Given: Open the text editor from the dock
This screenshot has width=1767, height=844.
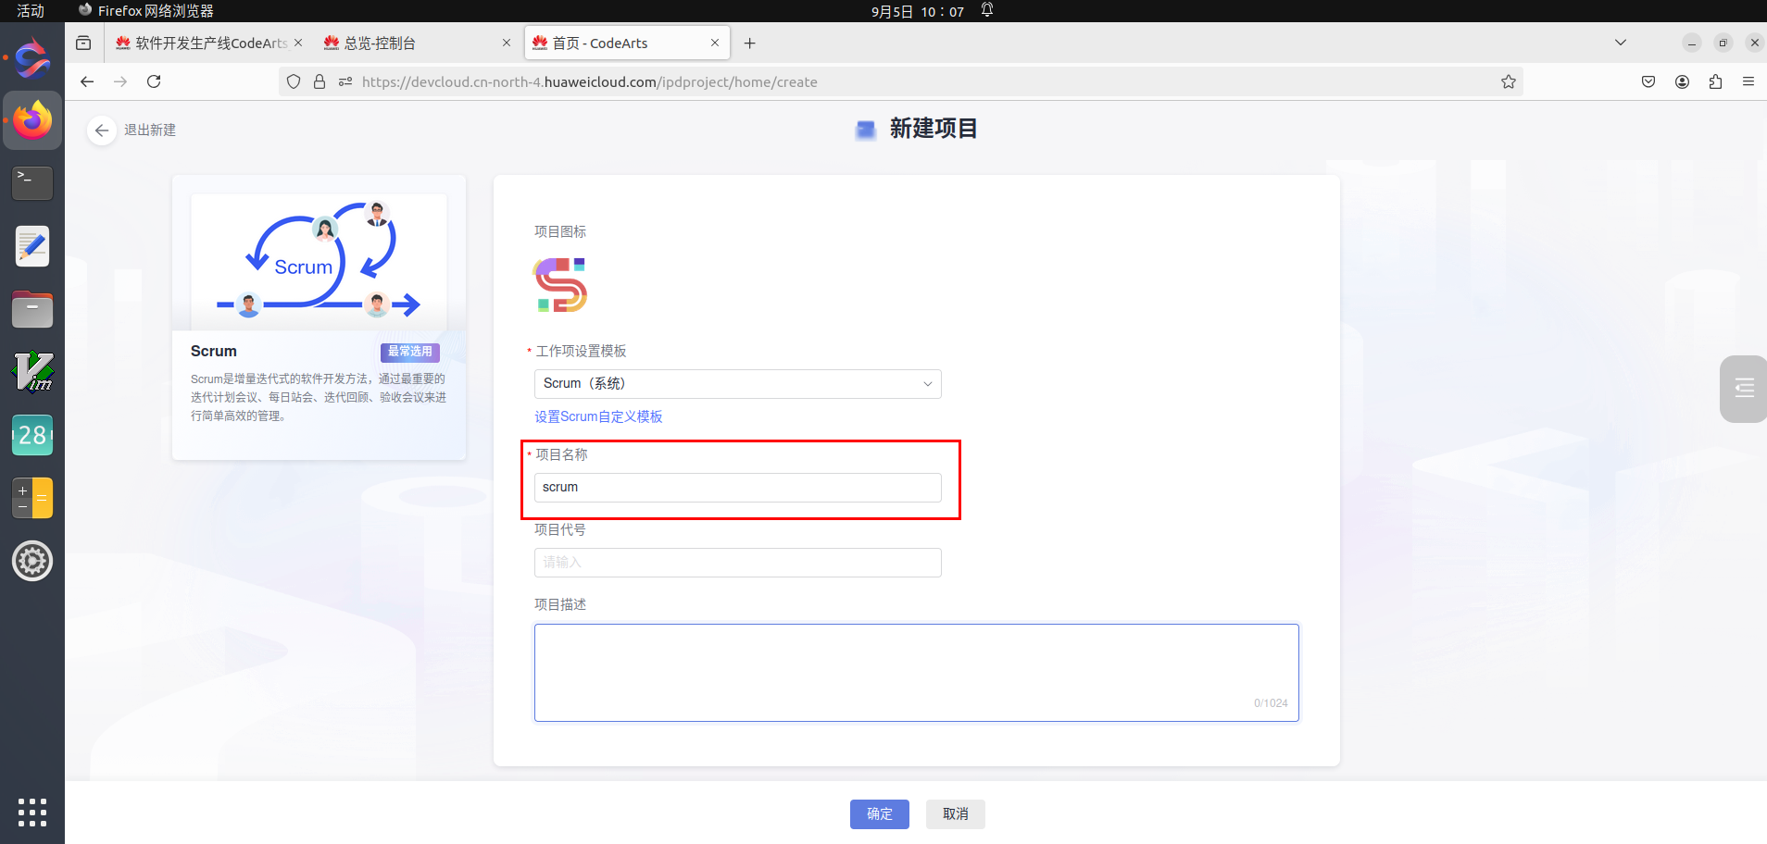Looking at the screenshot, I should 32,246.
